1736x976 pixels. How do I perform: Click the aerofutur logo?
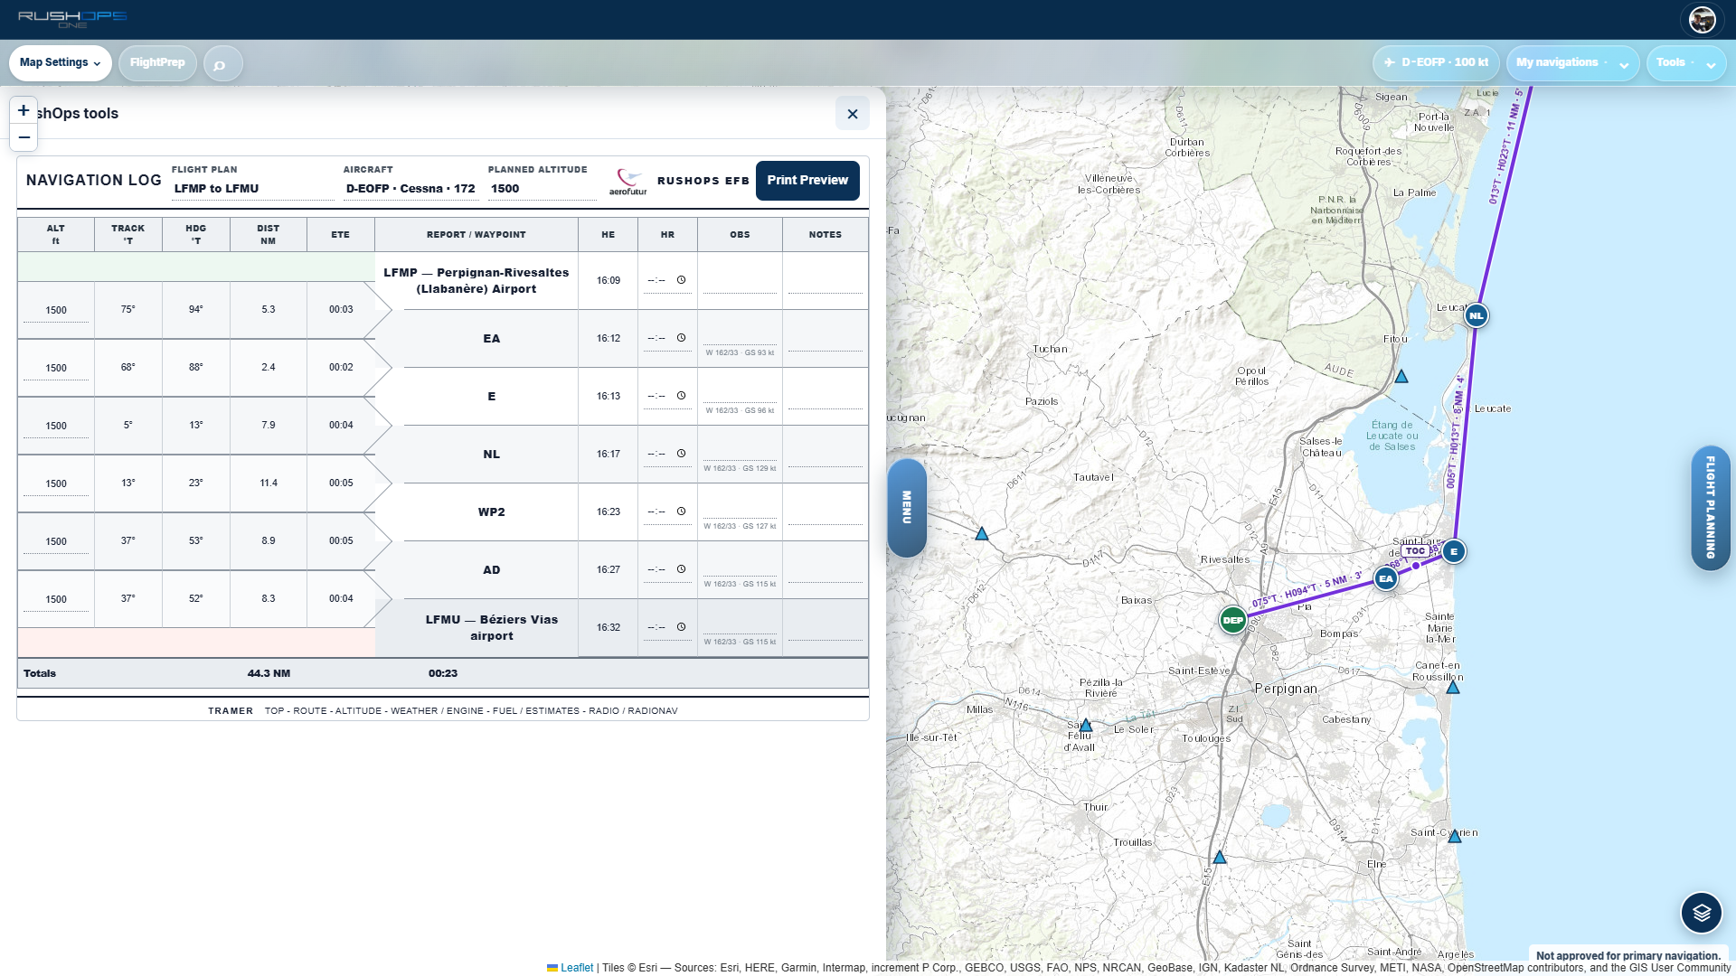click(627, 181)
